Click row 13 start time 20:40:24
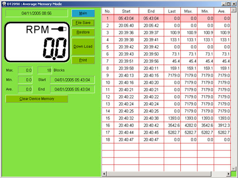 [x=126, y=104]
